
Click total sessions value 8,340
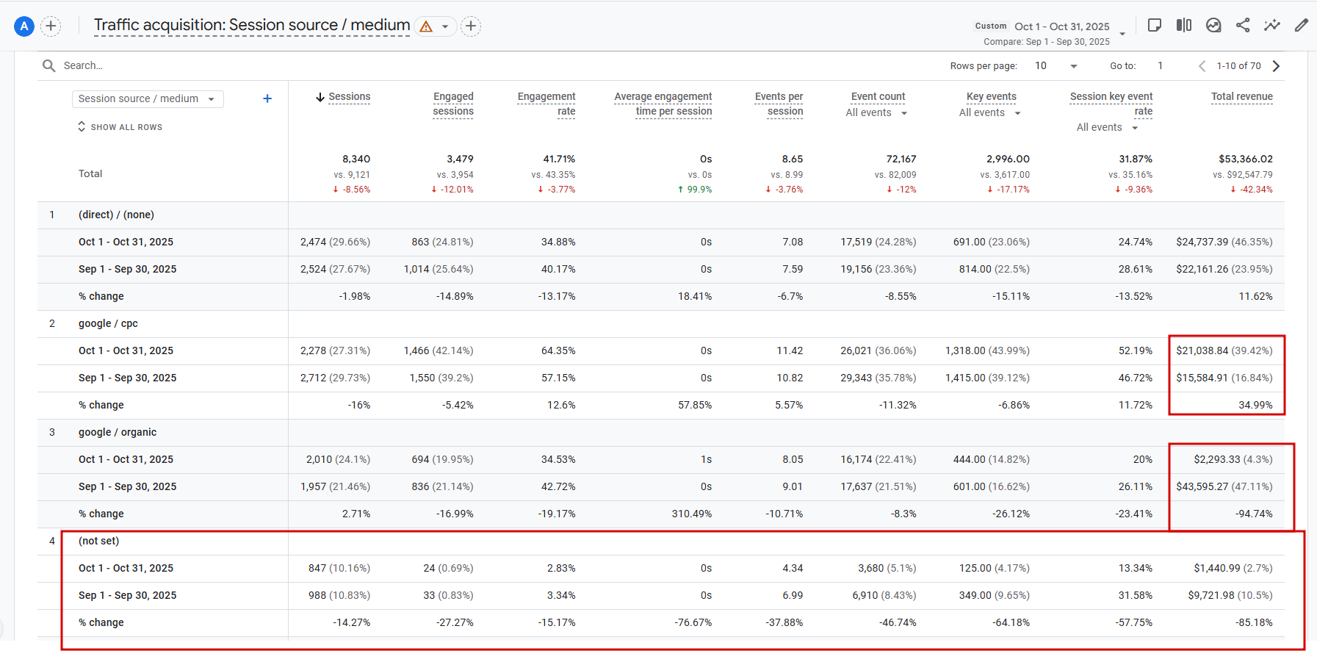click(356, 159)
